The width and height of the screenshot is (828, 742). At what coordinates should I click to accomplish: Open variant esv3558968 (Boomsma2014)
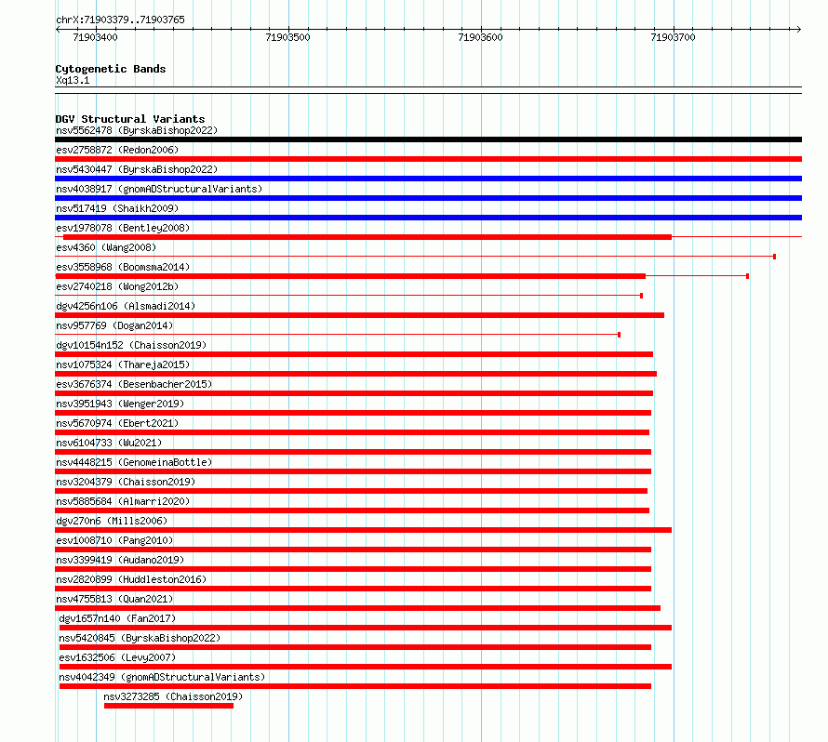123,267
